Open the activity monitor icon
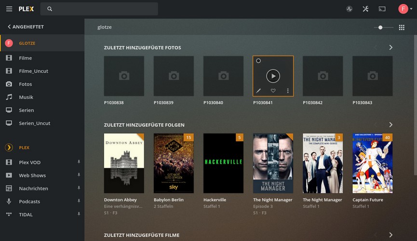Image resolution: width=417 pixels, height=241 pixels. click(x=349, y=9)
